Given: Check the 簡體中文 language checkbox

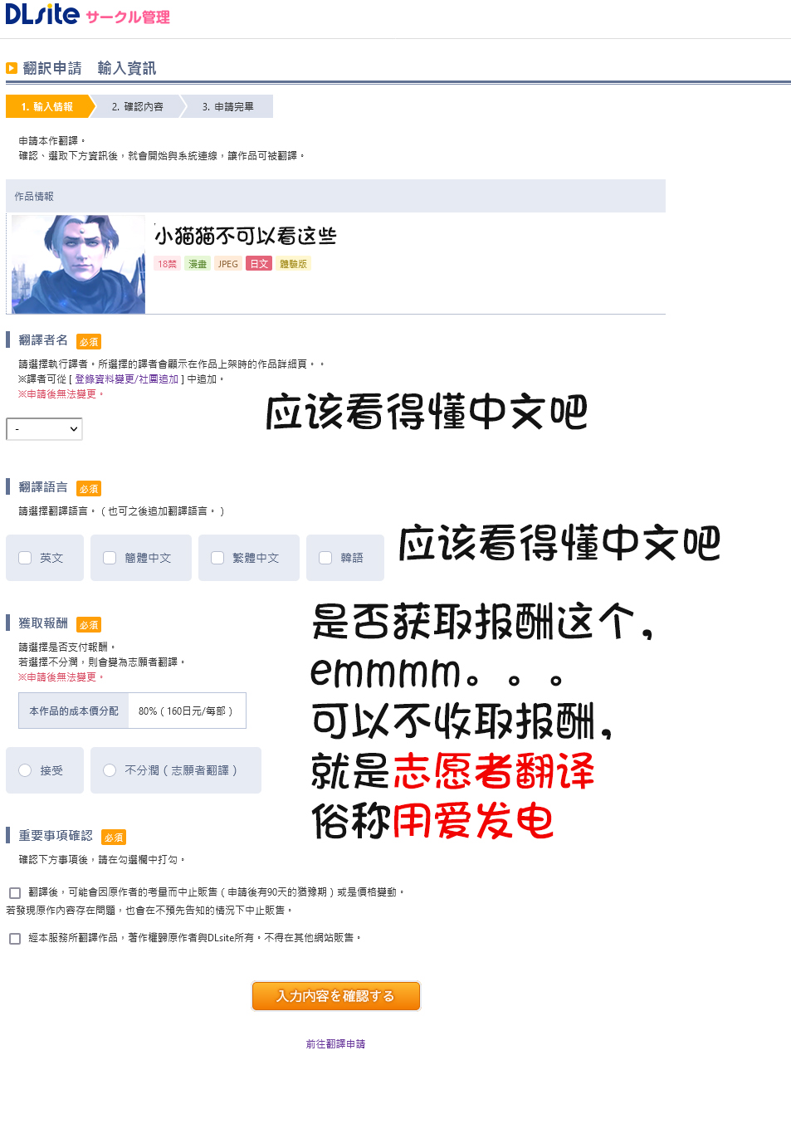Looking at the screenshot, I should pos(110,558).
